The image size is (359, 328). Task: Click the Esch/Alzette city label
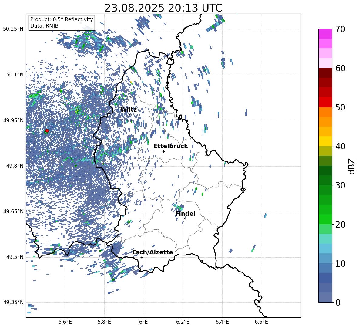click(153, 252)
